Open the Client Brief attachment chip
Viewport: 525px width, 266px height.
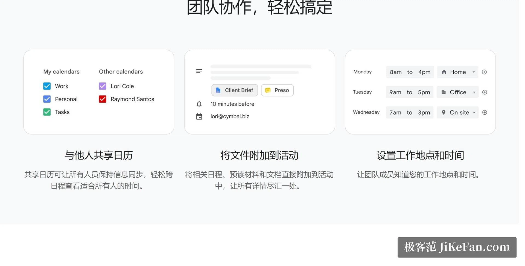(x=235, y=90)
